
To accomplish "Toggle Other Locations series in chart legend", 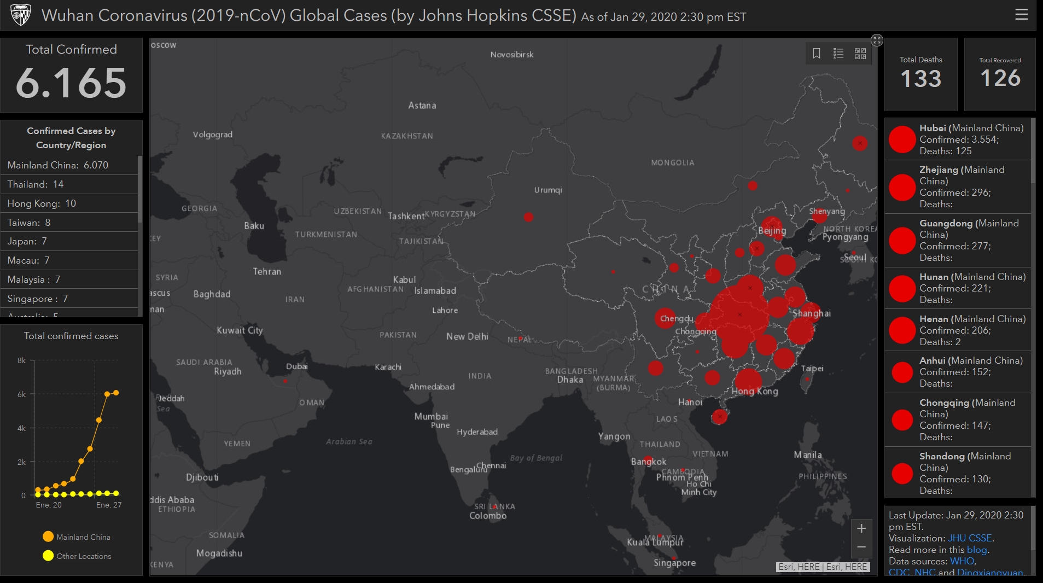I will (x=77, y=556).
